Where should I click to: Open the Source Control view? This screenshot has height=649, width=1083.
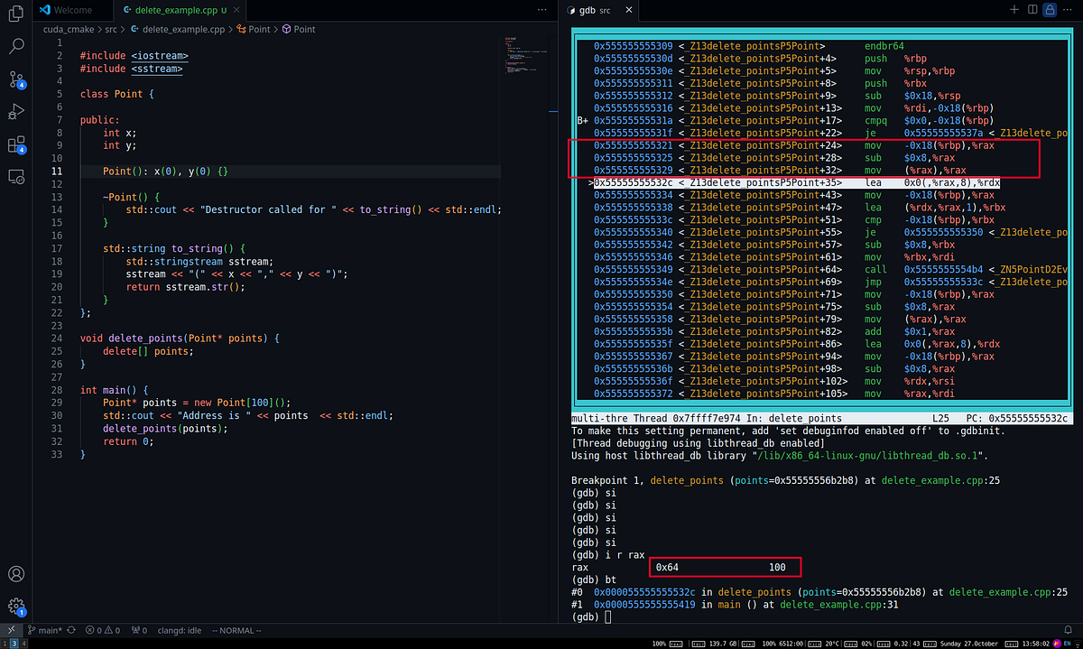(x=15, y=79)
